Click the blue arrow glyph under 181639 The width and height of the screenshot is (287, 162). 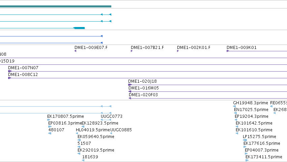point(83,160)
